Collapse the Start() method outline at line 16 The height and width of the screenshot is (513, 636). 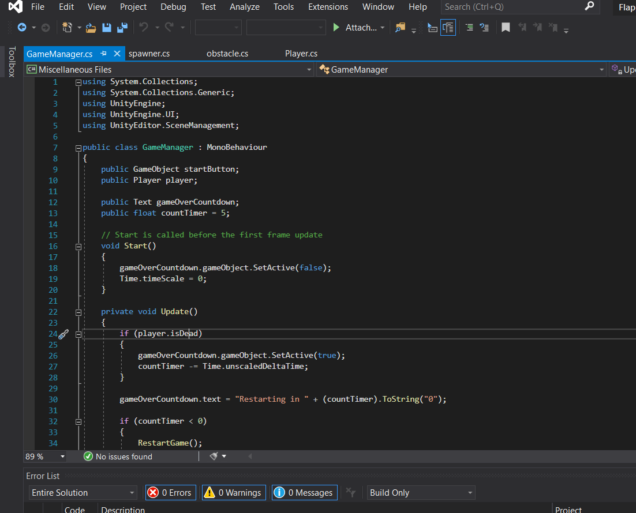(x=78, y=246)
